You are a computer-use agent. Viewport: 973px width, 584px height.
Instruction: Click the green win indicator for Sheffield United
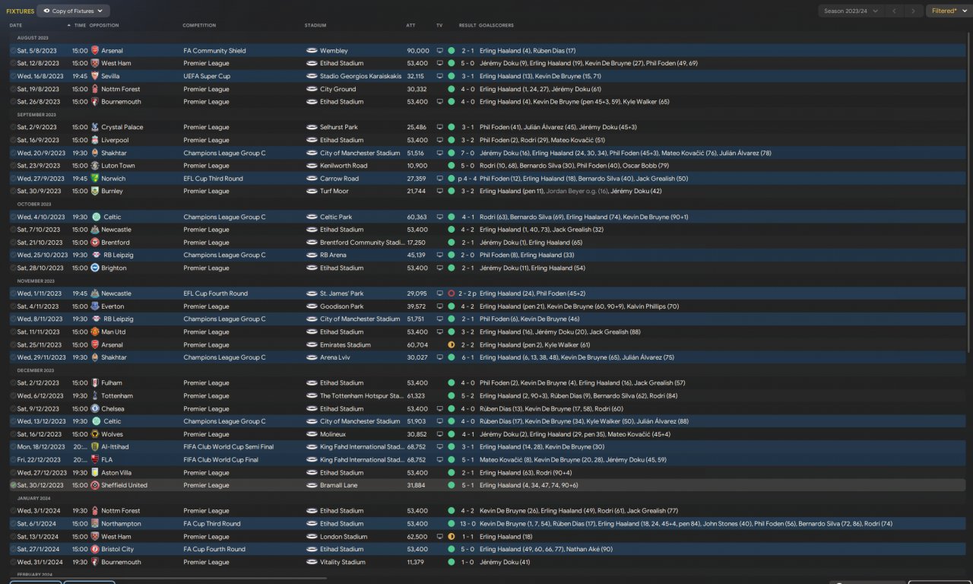click(452, 485)
